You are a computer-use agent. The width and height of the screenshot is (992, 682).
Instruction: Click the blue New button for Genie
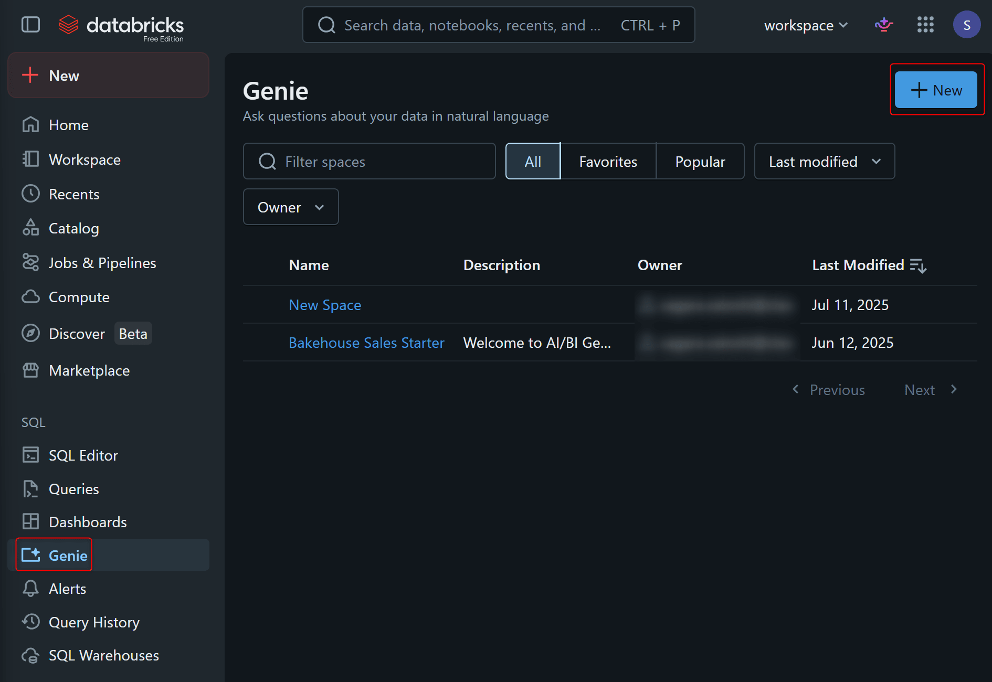tap(936, 90)
